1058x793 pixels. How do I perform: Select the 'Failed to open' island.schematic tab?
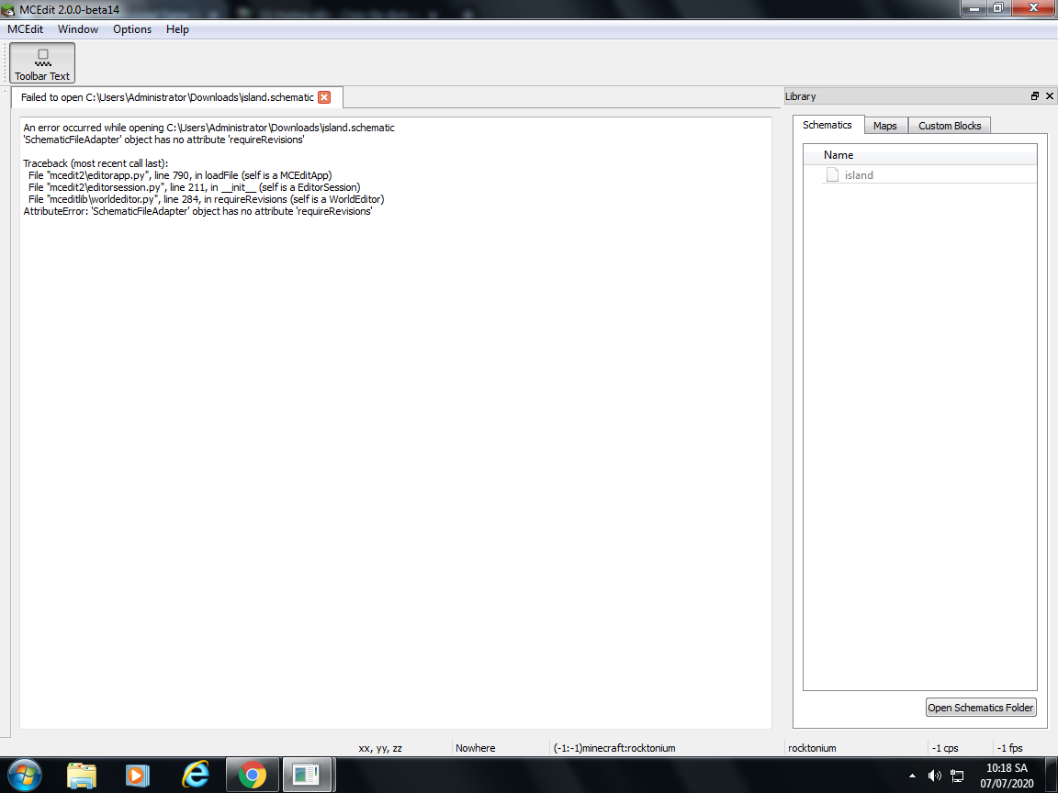176,97
